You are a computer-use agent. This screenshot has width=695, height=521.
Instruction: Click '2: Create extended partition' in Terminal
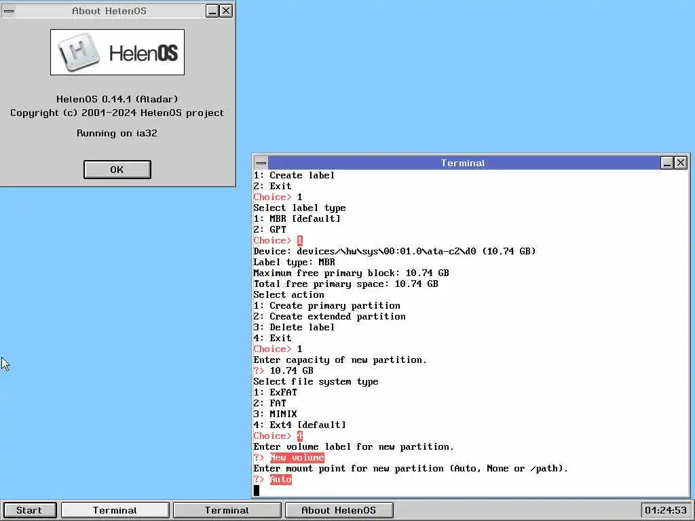pos(329,316)
